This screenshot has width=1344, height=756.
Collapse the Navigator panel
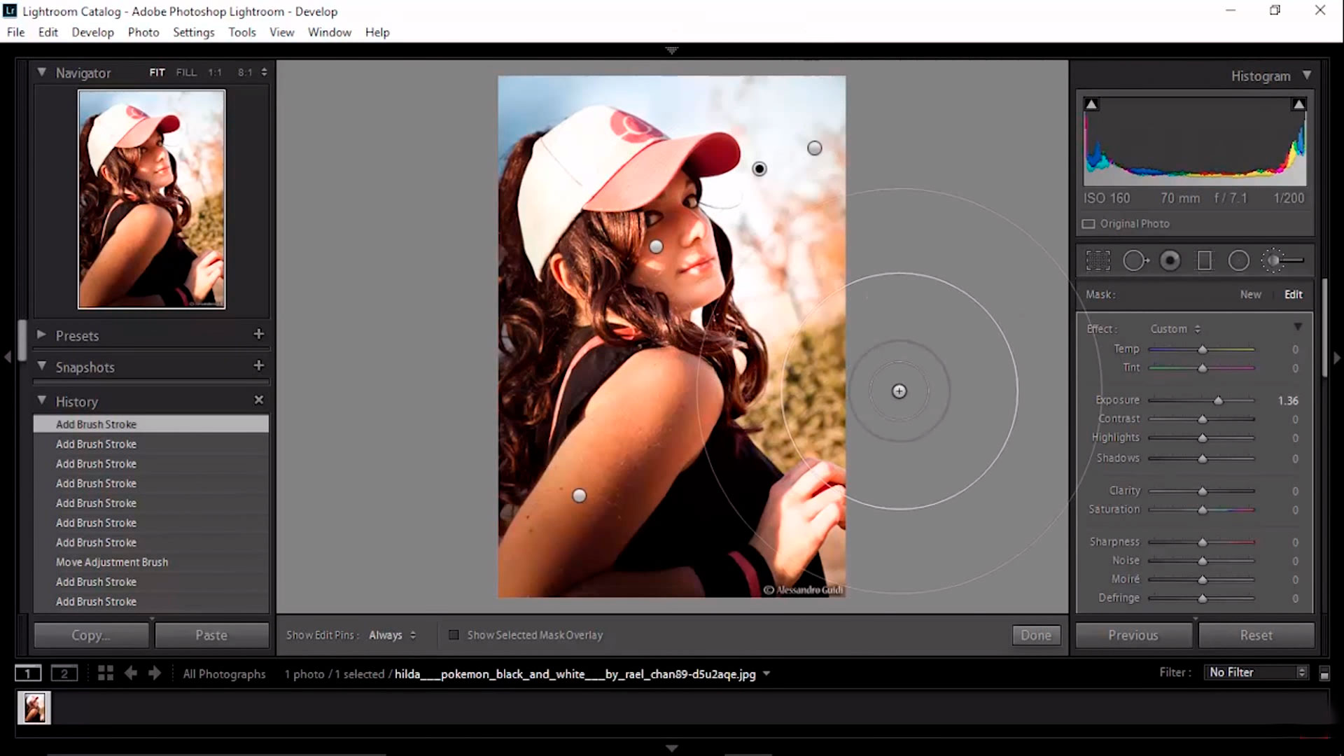click(x=42, y=72)
